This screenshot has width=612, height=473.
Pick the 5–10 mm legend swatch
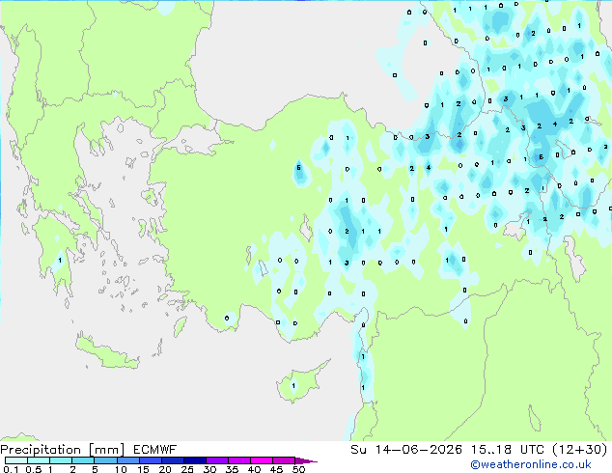click(x=105, y=460)
